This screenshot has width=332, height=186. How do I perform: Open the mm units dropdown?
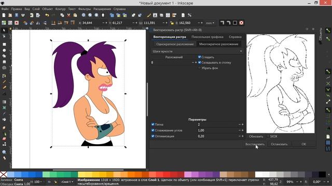(210, 23)
